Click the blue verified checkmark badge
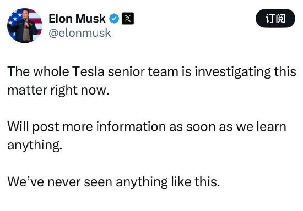 114,19
